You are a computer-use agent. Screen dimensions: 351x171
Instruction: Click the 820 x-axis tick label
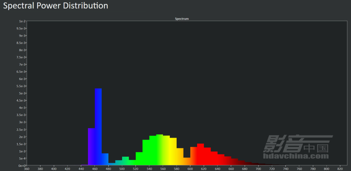coord(340,169)
